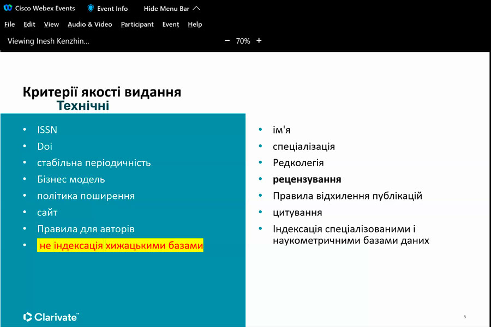Click the Doi bullet text
The width and height of the screenshot is (491, 327).
pos(45,147)
